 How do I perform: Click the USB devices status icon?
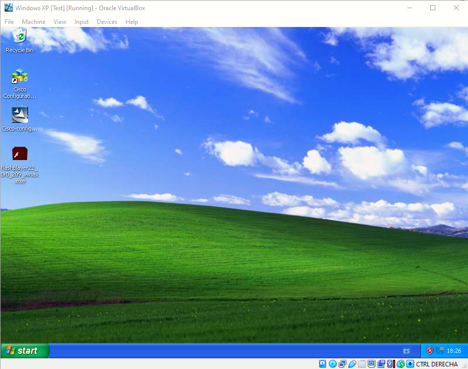click(352, 364)
